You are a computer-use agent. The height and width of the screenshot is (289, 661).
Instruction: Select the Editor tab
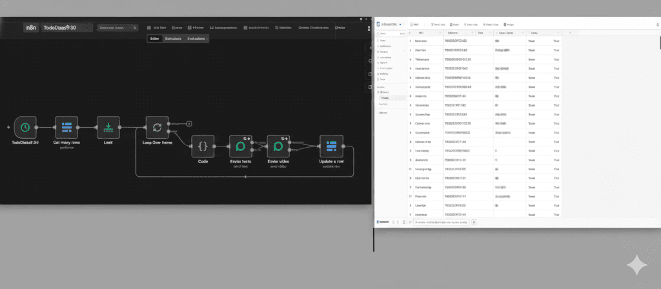pos(154,39)
